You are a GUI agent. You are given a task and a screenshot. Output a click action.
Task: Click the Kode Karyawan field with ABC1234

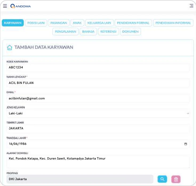point(98,67)
